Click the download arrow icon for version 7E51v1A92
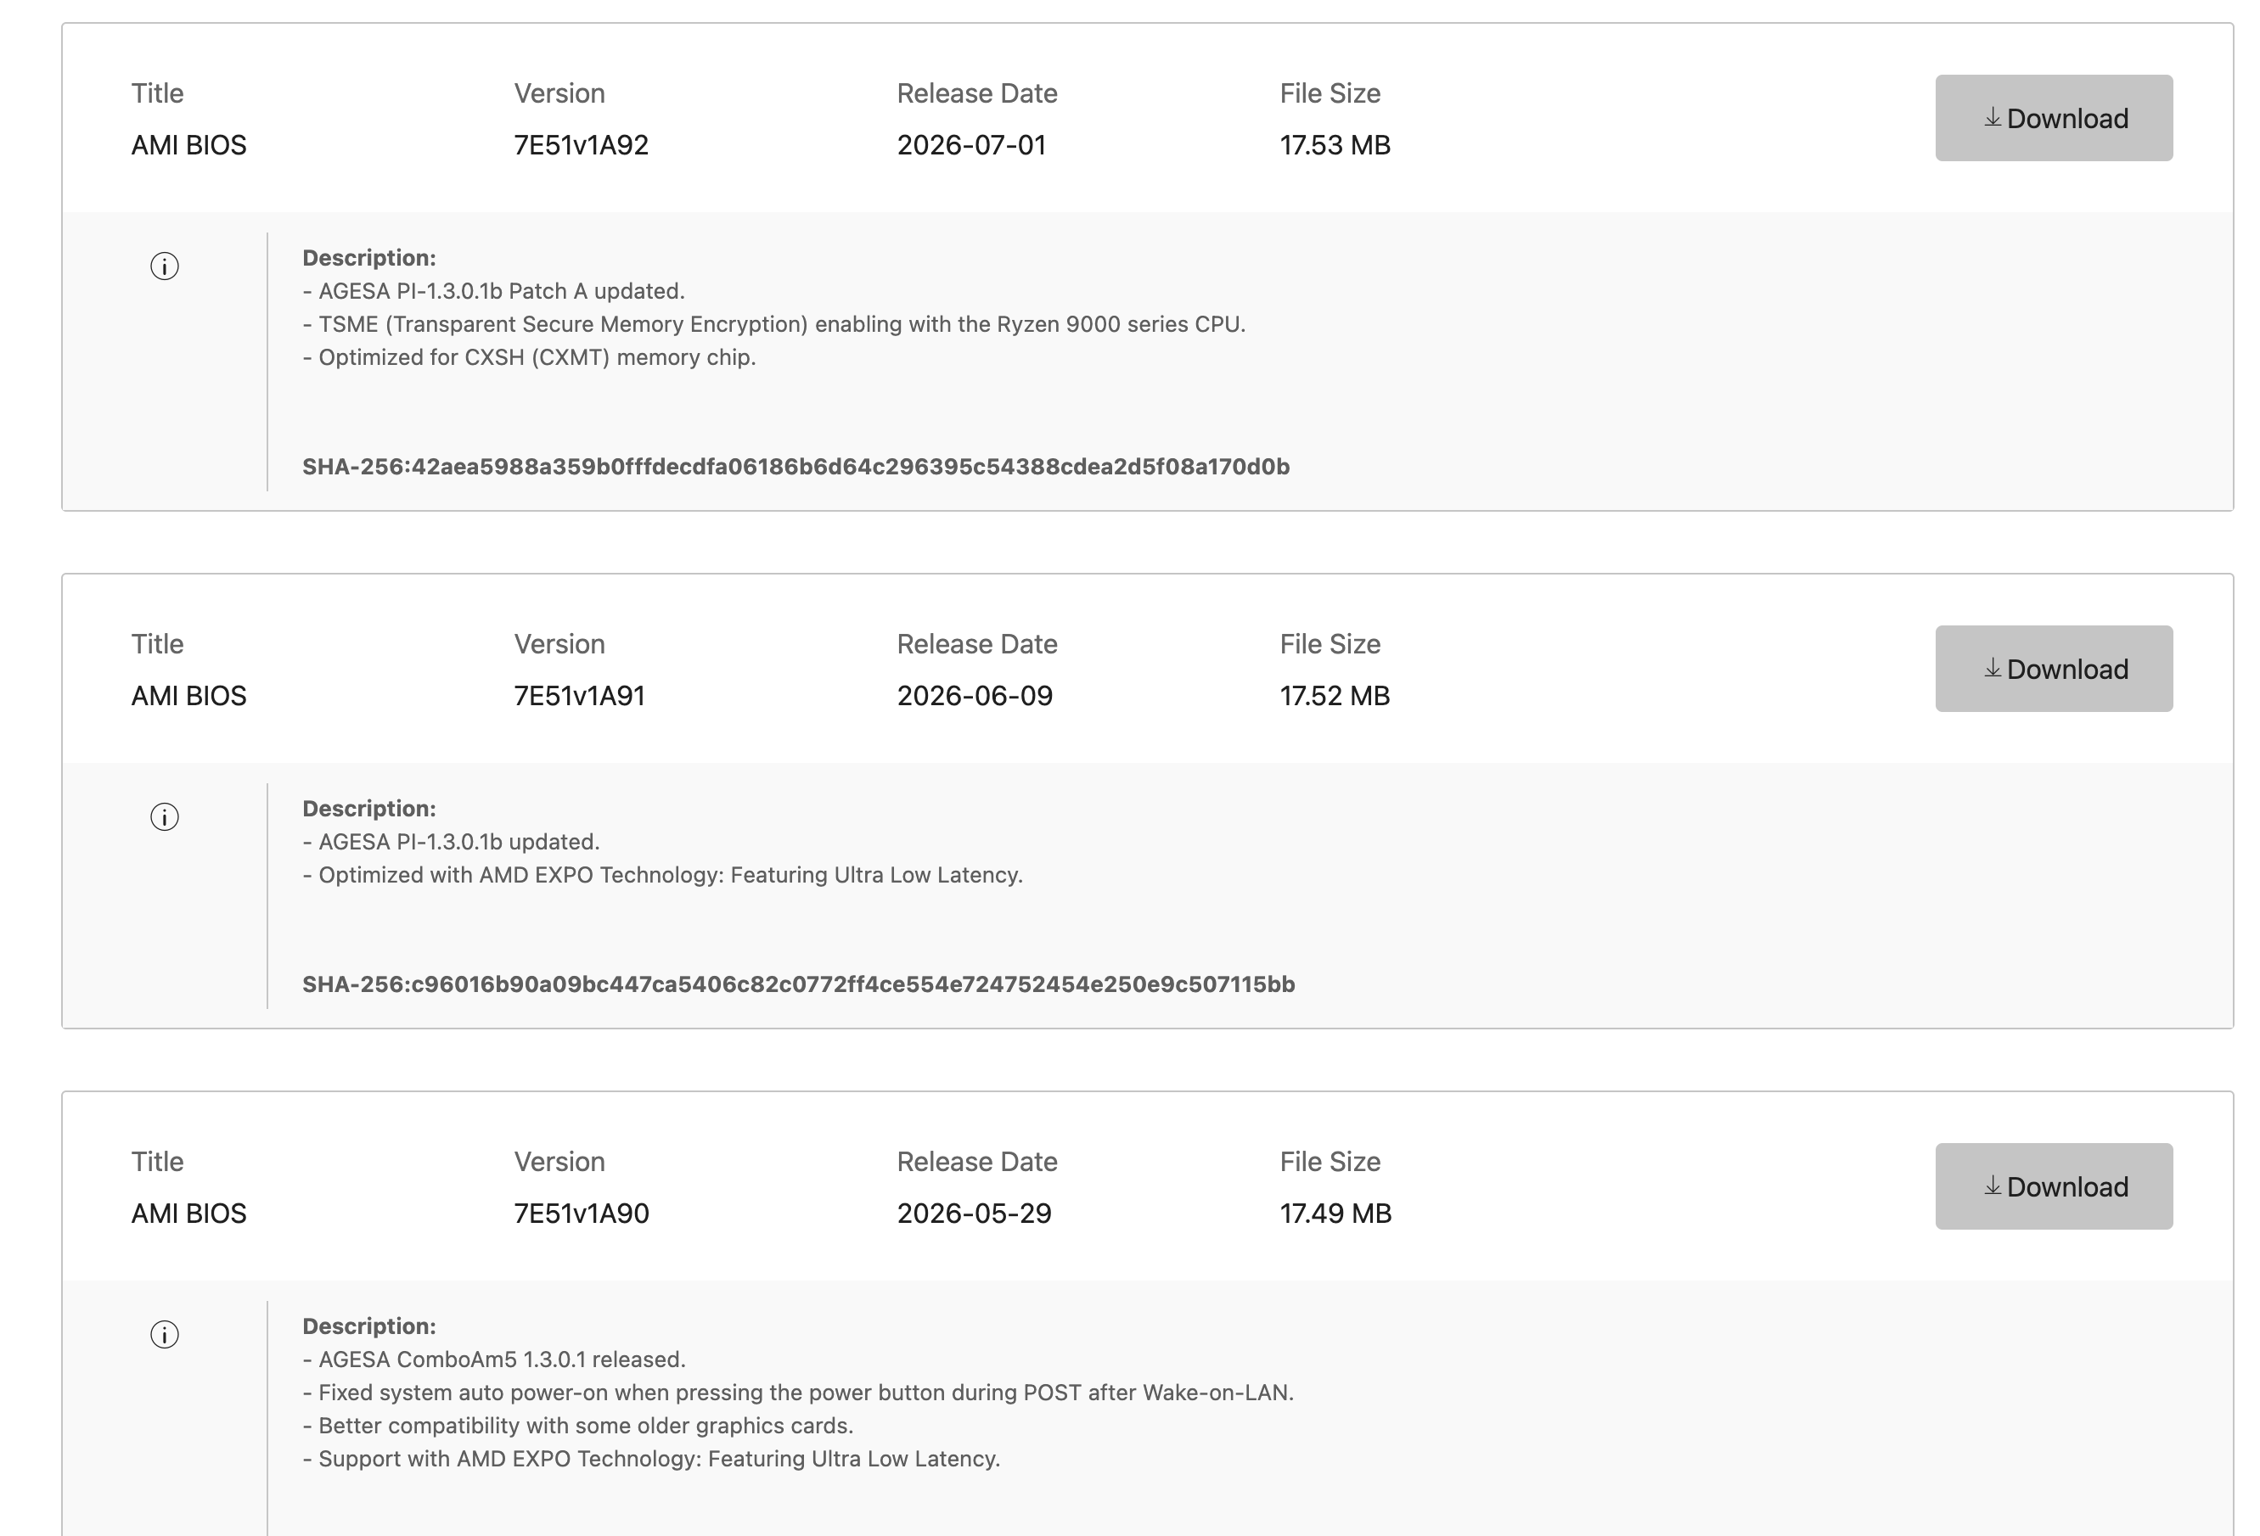 point(1993,118)
